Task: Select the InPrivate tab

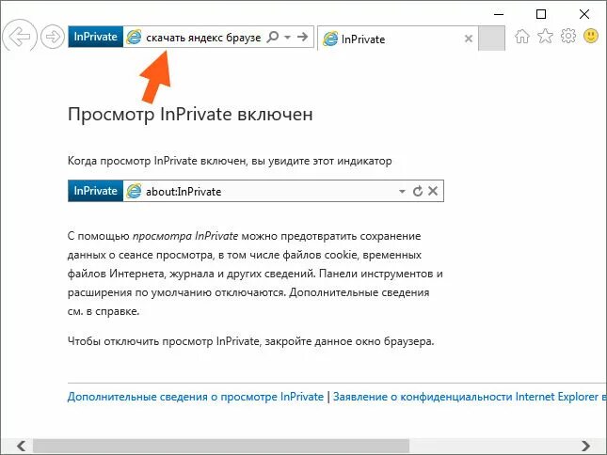Action: [x=397, y=39]
